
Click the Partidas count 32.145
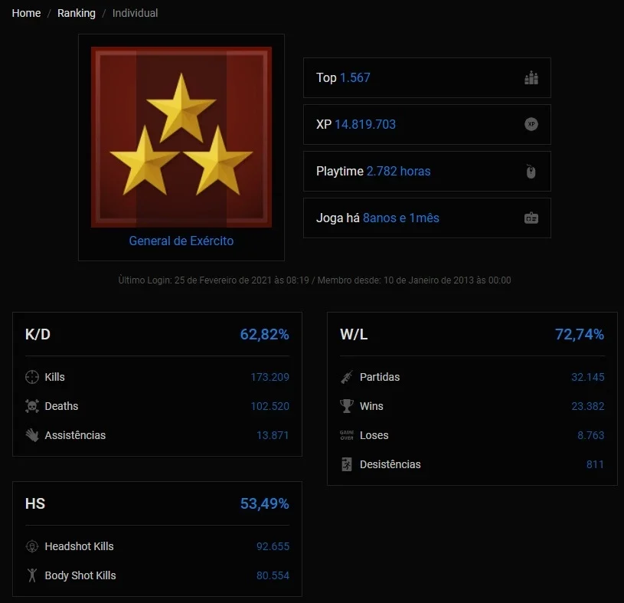tap(588, 377)
